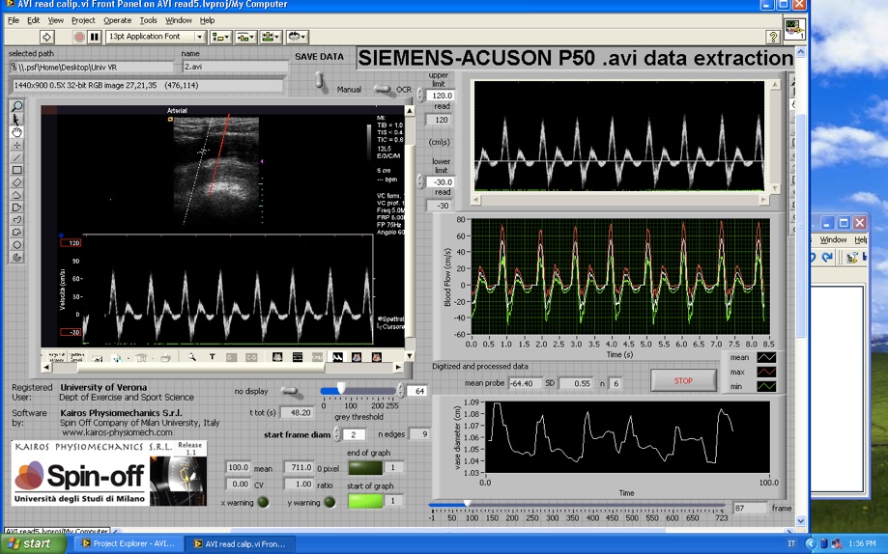Select the Rotated Rectangle diamond tool
Screen dimensions: 888x554
(x=17, y=182)
